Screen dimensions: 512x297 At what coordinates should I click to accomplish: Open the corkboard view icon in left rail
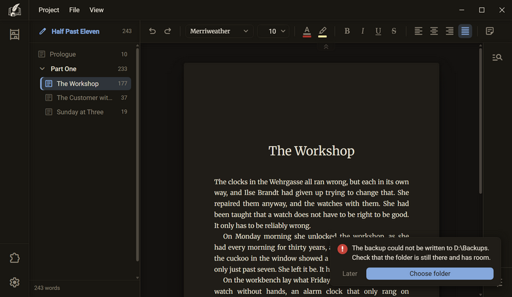tap(14, 35)
